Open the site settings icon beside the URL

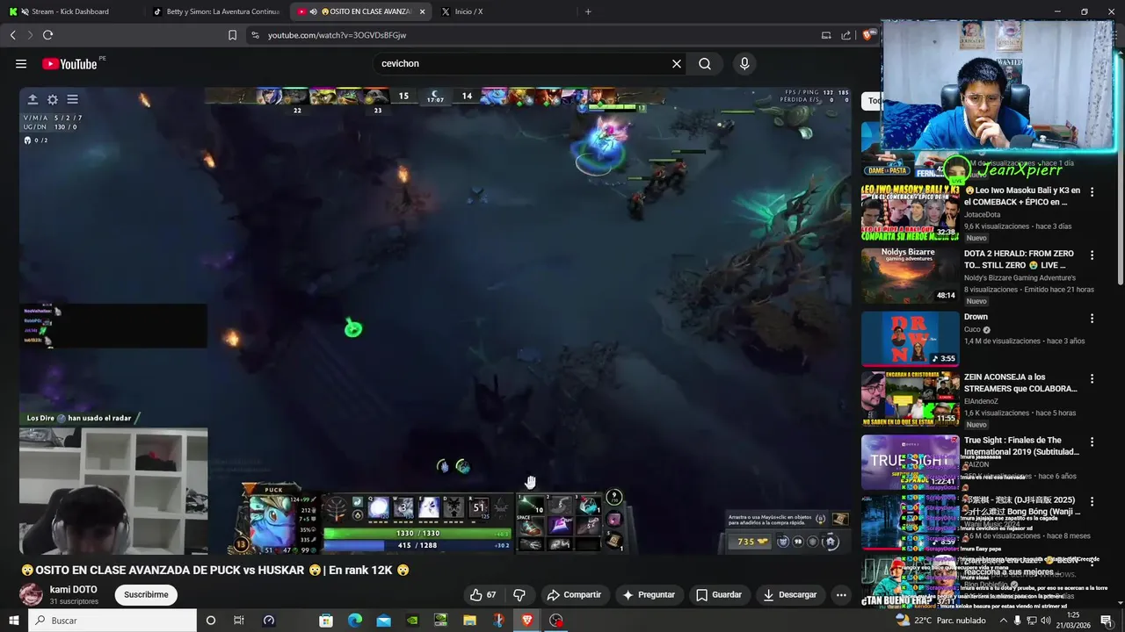[255, 35]
